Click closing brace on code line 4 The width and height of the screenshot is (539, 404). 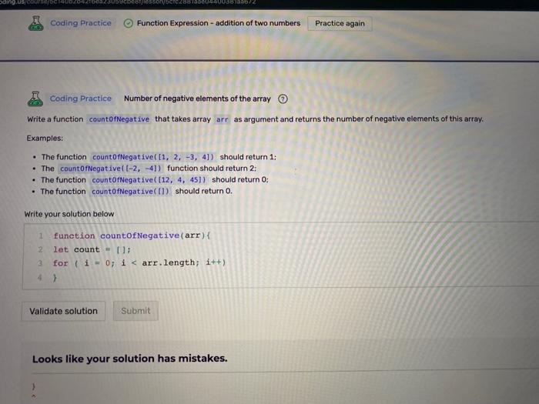(x=55, y=277)
